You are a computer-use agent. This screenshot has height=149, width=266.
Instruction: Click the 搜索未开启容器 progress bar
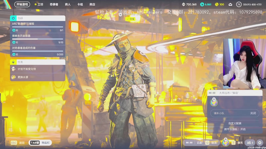pos(38,39)
